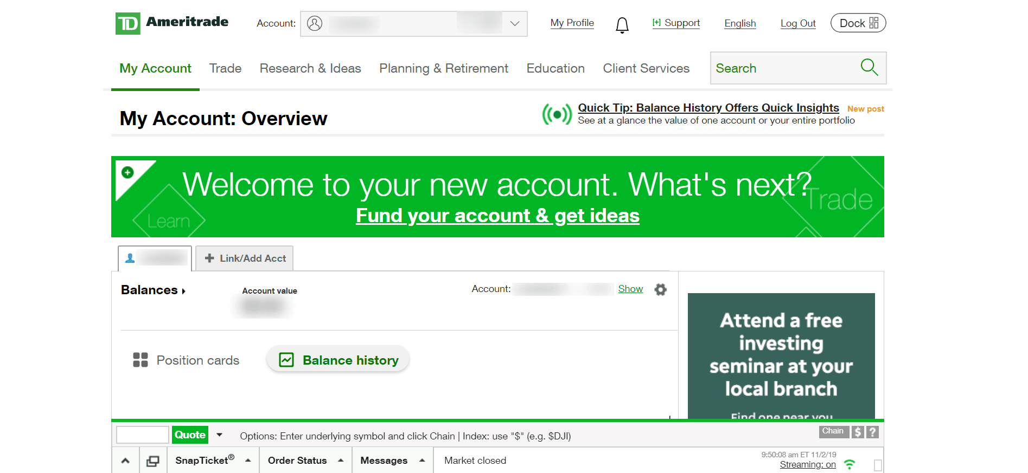1028x473 pixels.
Task: Click Log Out
Action: click(x=798, y=23)
